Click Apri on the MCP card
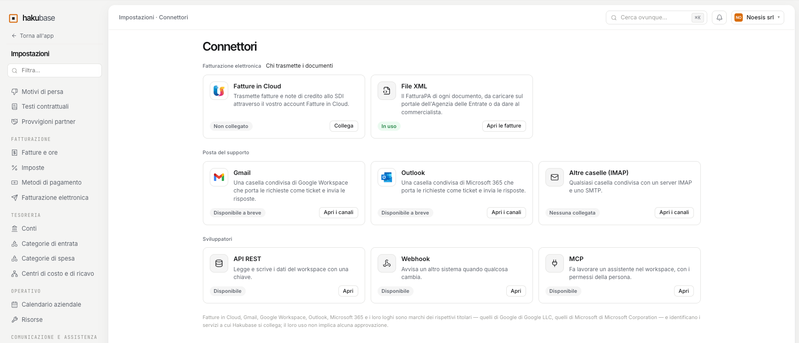Screen dimensions: 799x343 (684, 291)
